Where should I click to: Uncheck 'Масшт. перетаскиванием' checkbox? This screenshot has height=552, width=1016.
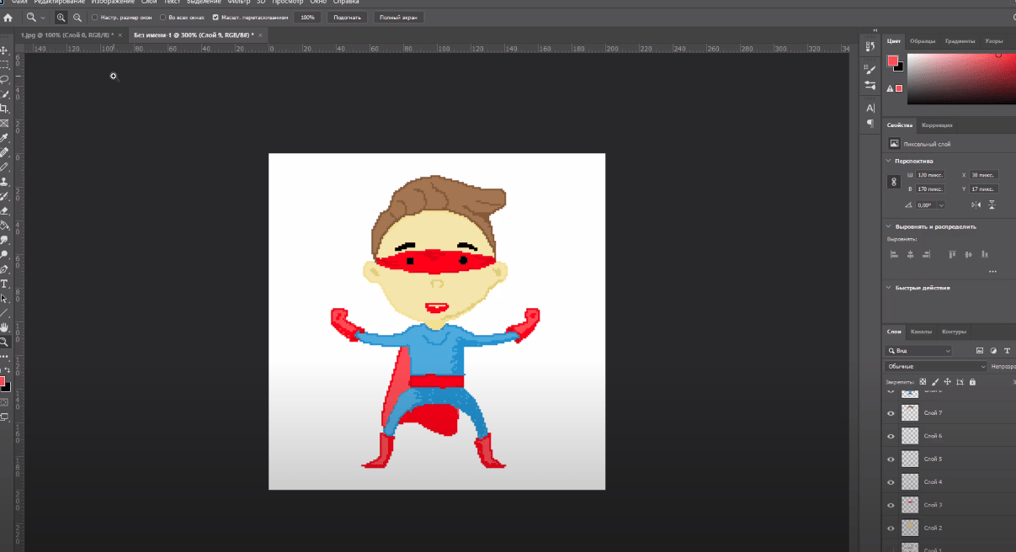pos(215,17)
